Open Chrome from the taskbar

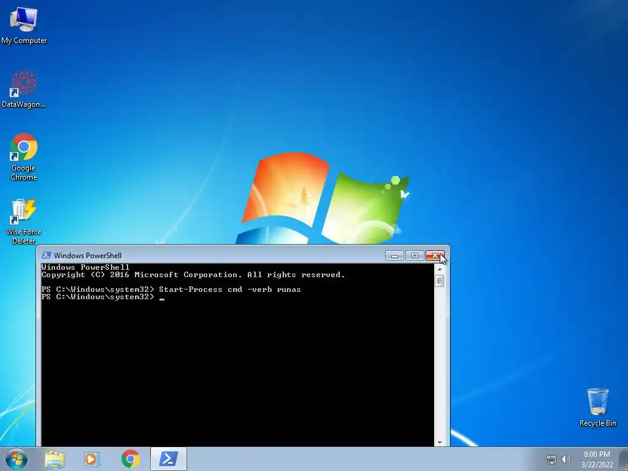[x=131, y=459]
